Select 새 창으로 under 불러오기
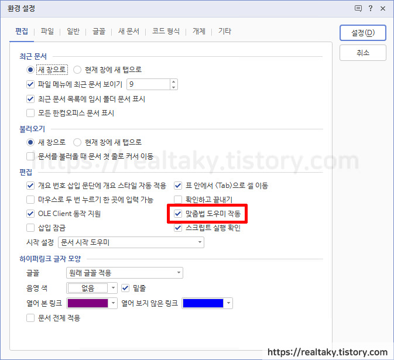This screenshot has width=394, height=360. (x=30, y=142)
